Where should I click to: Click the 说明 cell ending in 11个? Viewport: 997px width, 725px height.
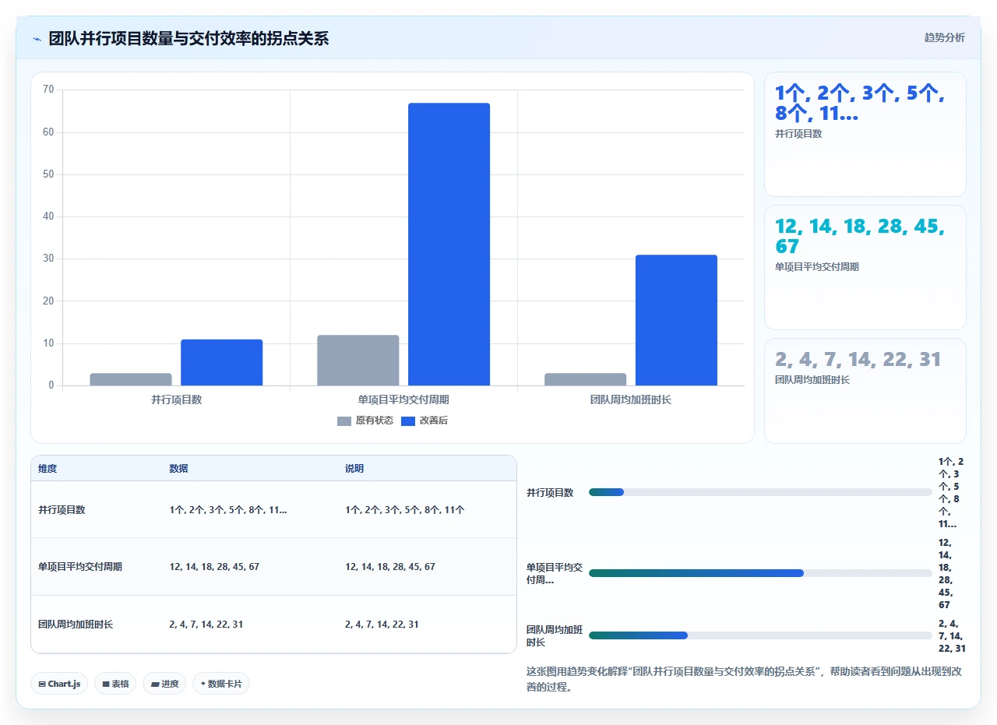pyautogui.click(x=405, y=510)
